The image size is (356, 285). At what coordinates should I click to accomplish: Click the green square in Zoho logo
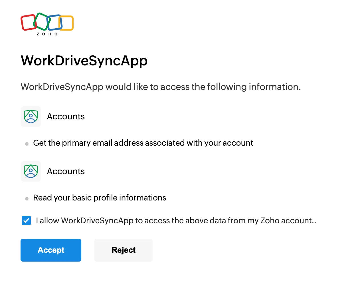tap(42, 21)
